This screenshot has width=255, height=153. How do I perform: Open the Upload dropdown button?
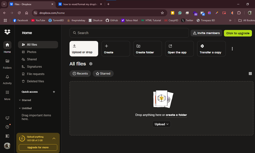pos(162,124)
